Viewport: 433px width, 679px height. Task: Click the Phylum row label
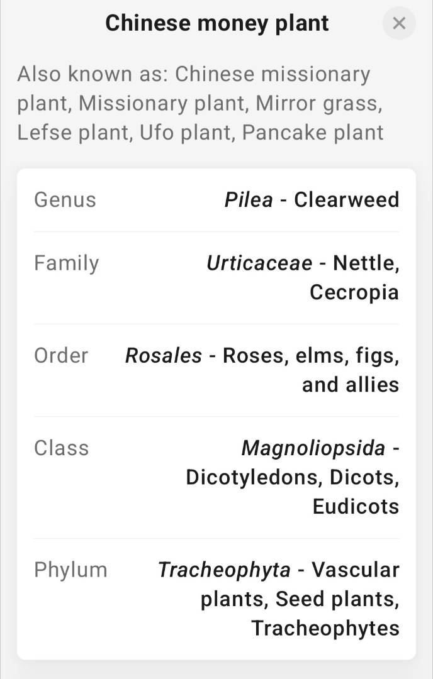click(x=70, y=570)
